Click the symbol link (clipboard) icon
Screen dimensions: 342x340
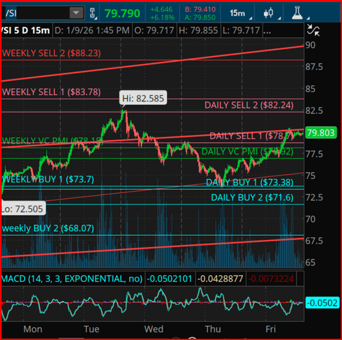[93, 13]
